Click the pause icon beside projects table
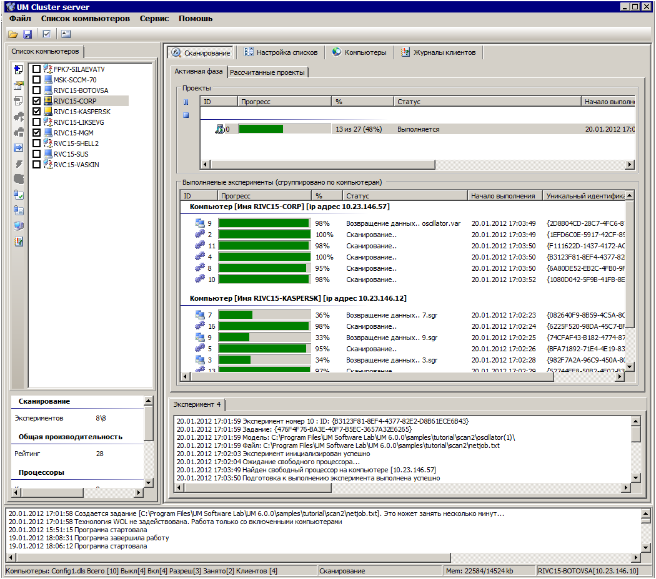This screenshot has width=656, height=579. (186, 102)
